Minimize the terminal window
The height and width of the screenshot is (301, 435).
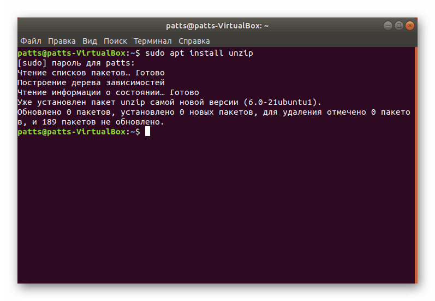388,26
